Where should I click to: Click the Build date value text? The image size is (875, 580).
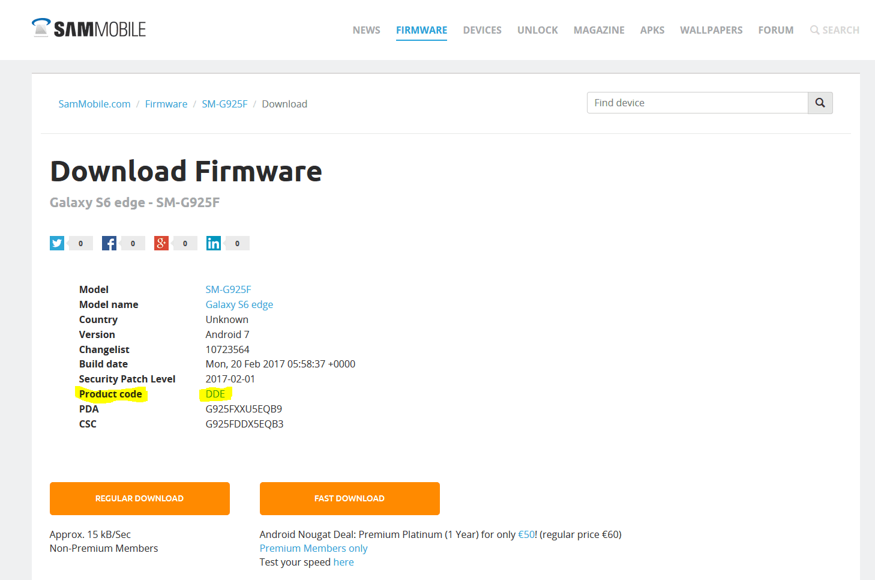pyautogui.click(x=280, y=364)
